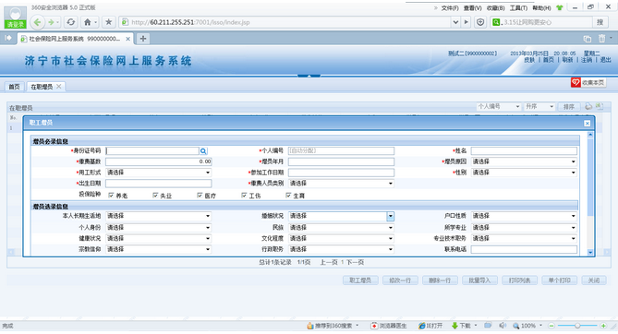Click the browser forward arrow button
Screen dimensions: 618x334
pyautogui.click(x=51, y=22)
